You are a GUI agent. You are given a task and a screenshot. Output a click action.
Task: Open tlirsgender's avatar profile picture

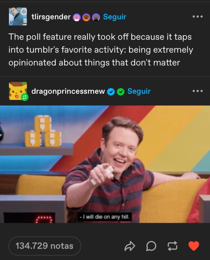tap(18, 16)
